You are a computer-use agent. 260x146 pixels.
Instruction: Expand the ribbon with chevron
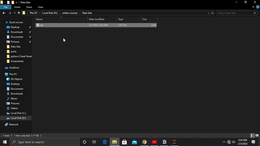[x=253, y=7]
